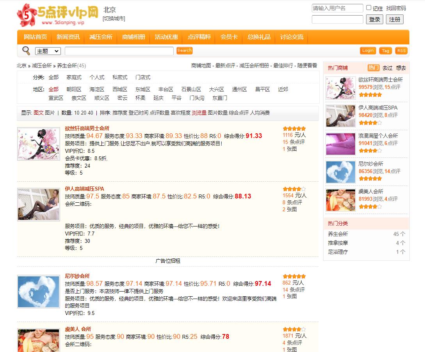This screenshot has height=352, width=425.
Task: Sort listings by 综合点评
Action: pos(238,113)
